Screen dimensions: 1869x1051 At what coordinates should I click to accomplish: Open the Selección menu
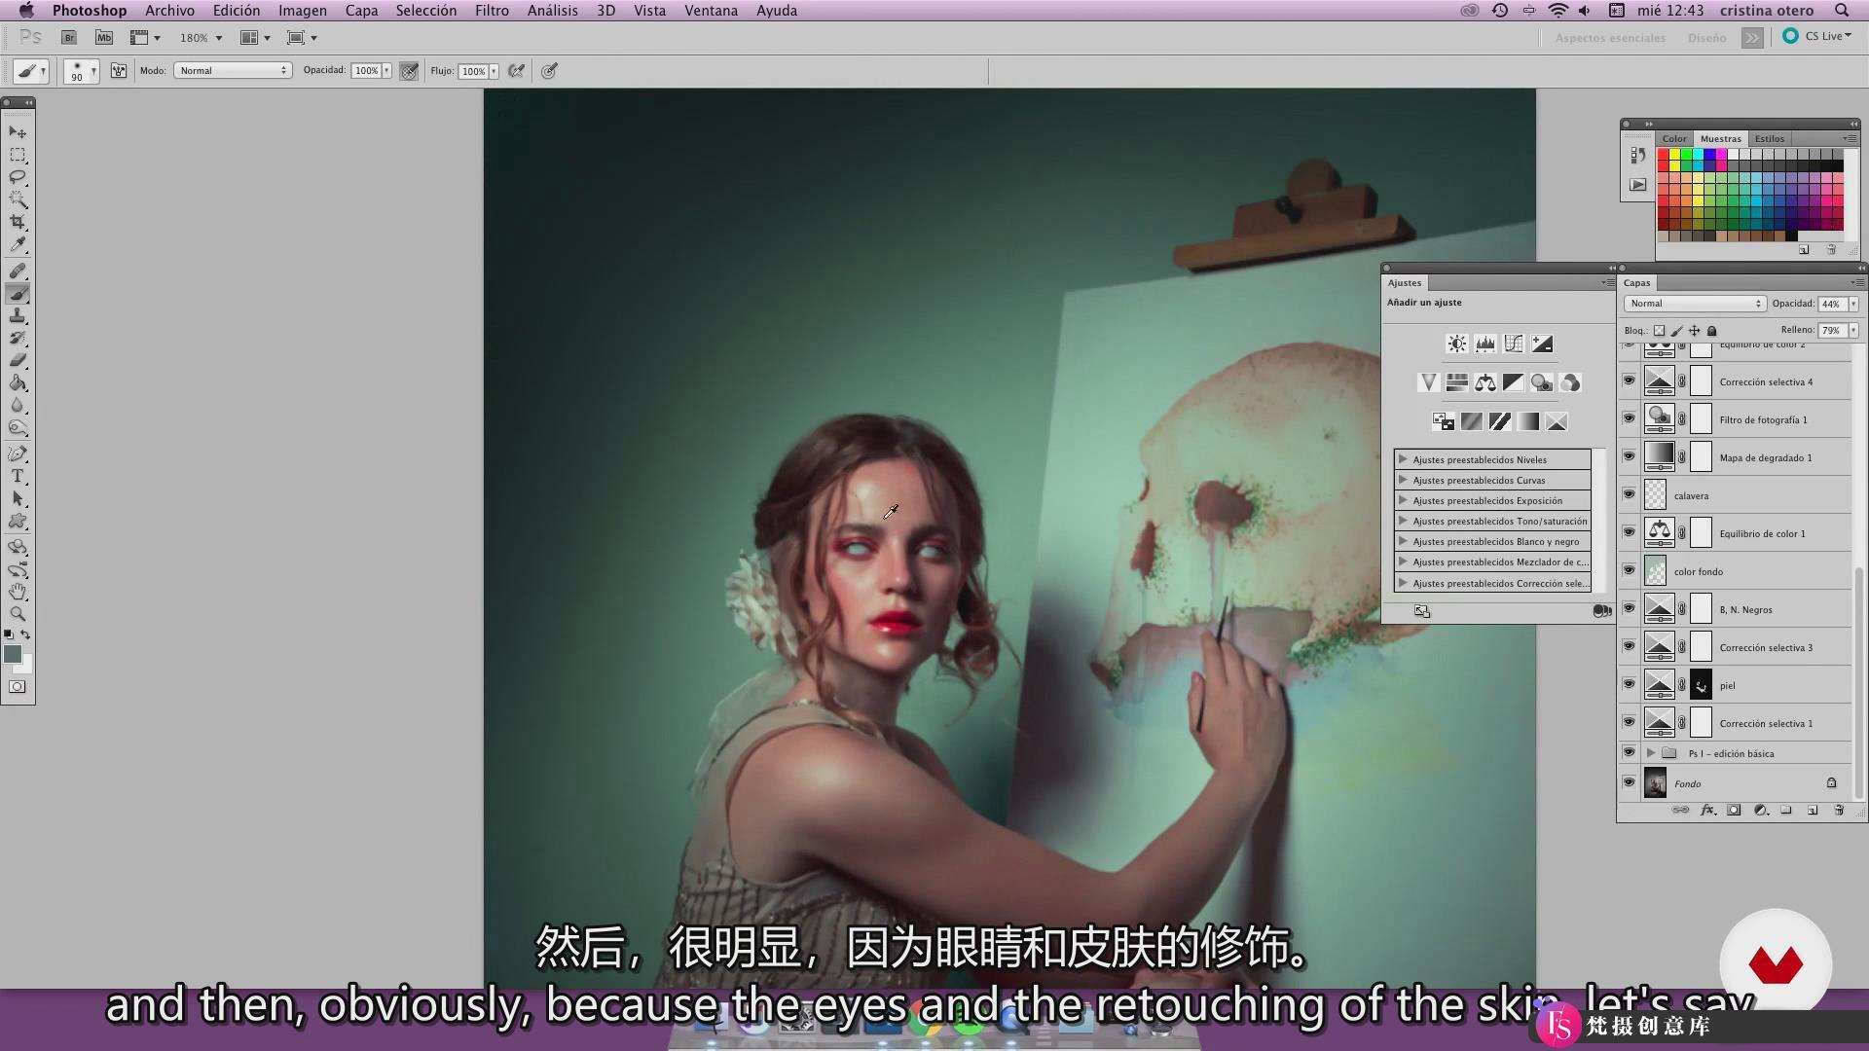(x=425, y=11)
